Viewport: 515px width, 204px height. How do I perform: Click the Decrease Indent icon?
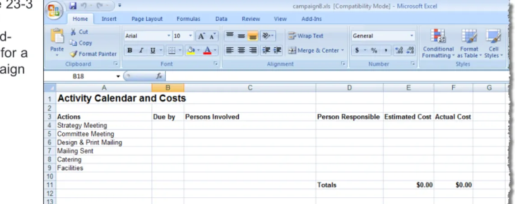(266, 50)
